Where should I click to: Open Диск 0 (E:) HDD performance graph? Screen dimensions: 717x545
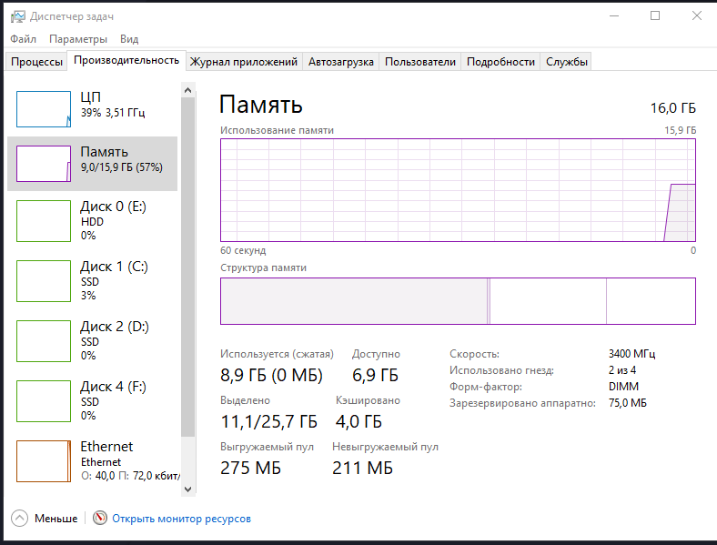[44, 219]
